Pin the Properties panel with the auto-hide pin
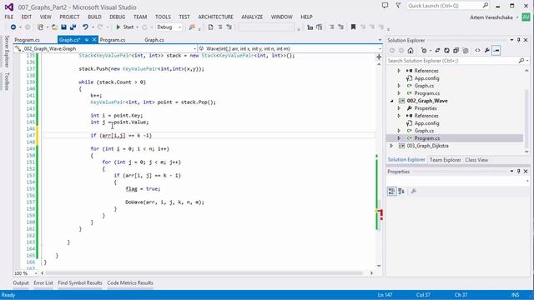The height and width of the screenshot is (300, 534). (x=519, y=172)
